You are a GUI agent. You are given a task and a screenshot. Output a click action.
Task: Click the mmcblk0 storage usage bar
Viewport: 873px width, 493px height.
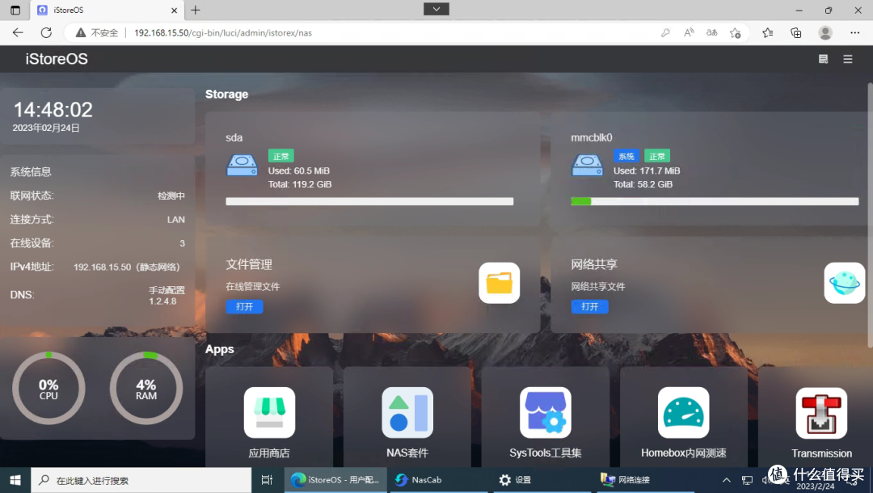click(x=714, y=200)
